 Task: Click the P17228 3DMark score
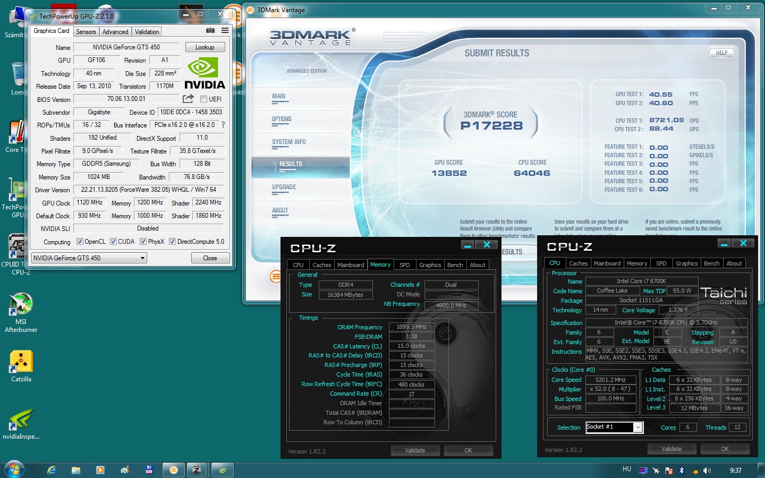coord(491,126)
